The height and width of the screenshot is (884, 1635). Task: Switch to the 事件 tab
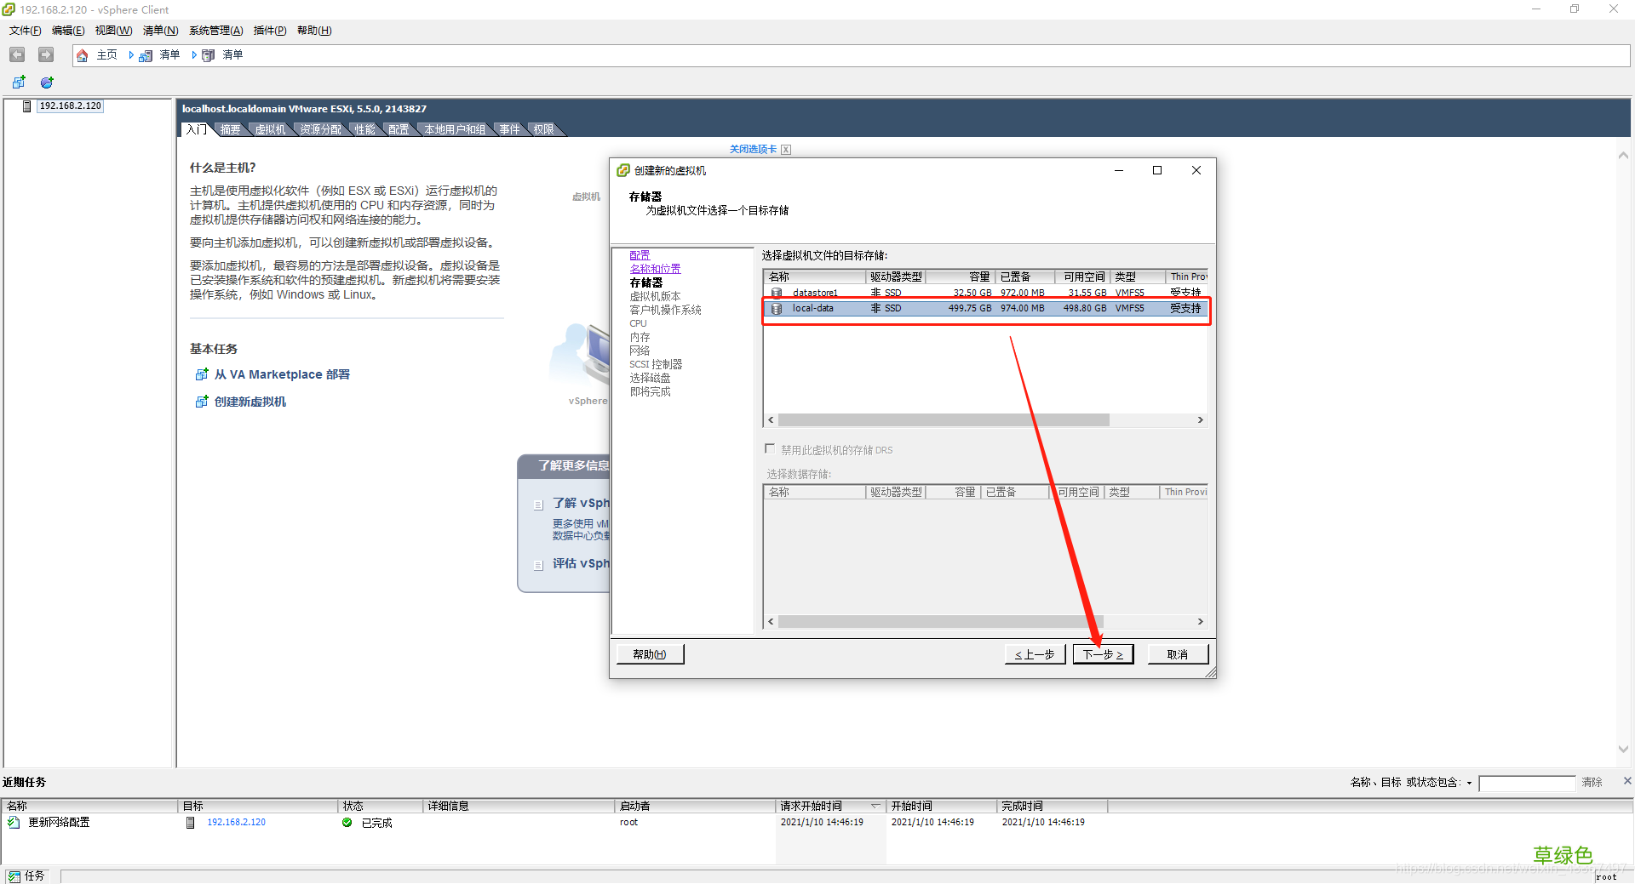click(509, 129)
